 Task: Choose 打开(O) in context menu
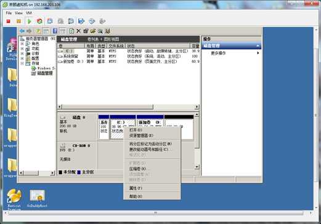(152, 130)
